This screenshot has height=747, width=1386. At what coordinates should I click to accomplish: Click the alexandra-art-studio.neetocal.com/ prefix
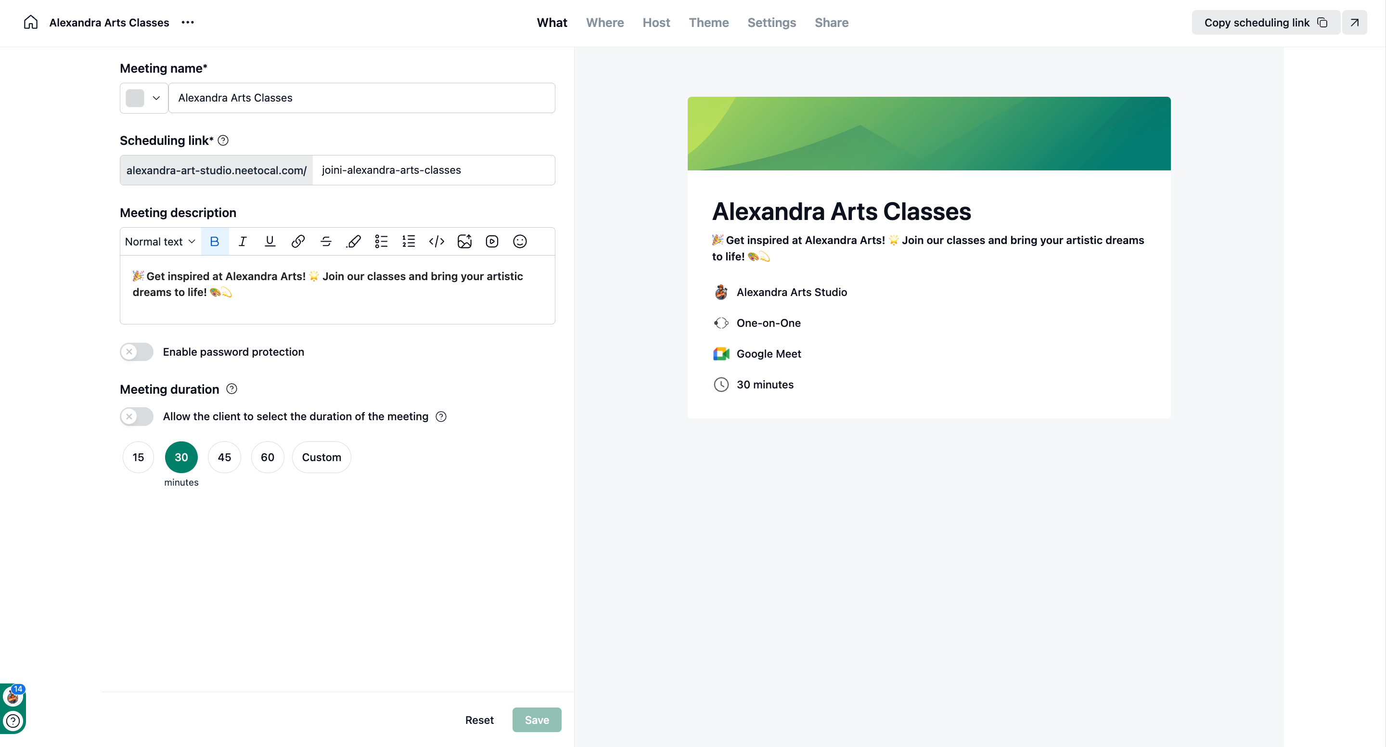coord(216,170)
